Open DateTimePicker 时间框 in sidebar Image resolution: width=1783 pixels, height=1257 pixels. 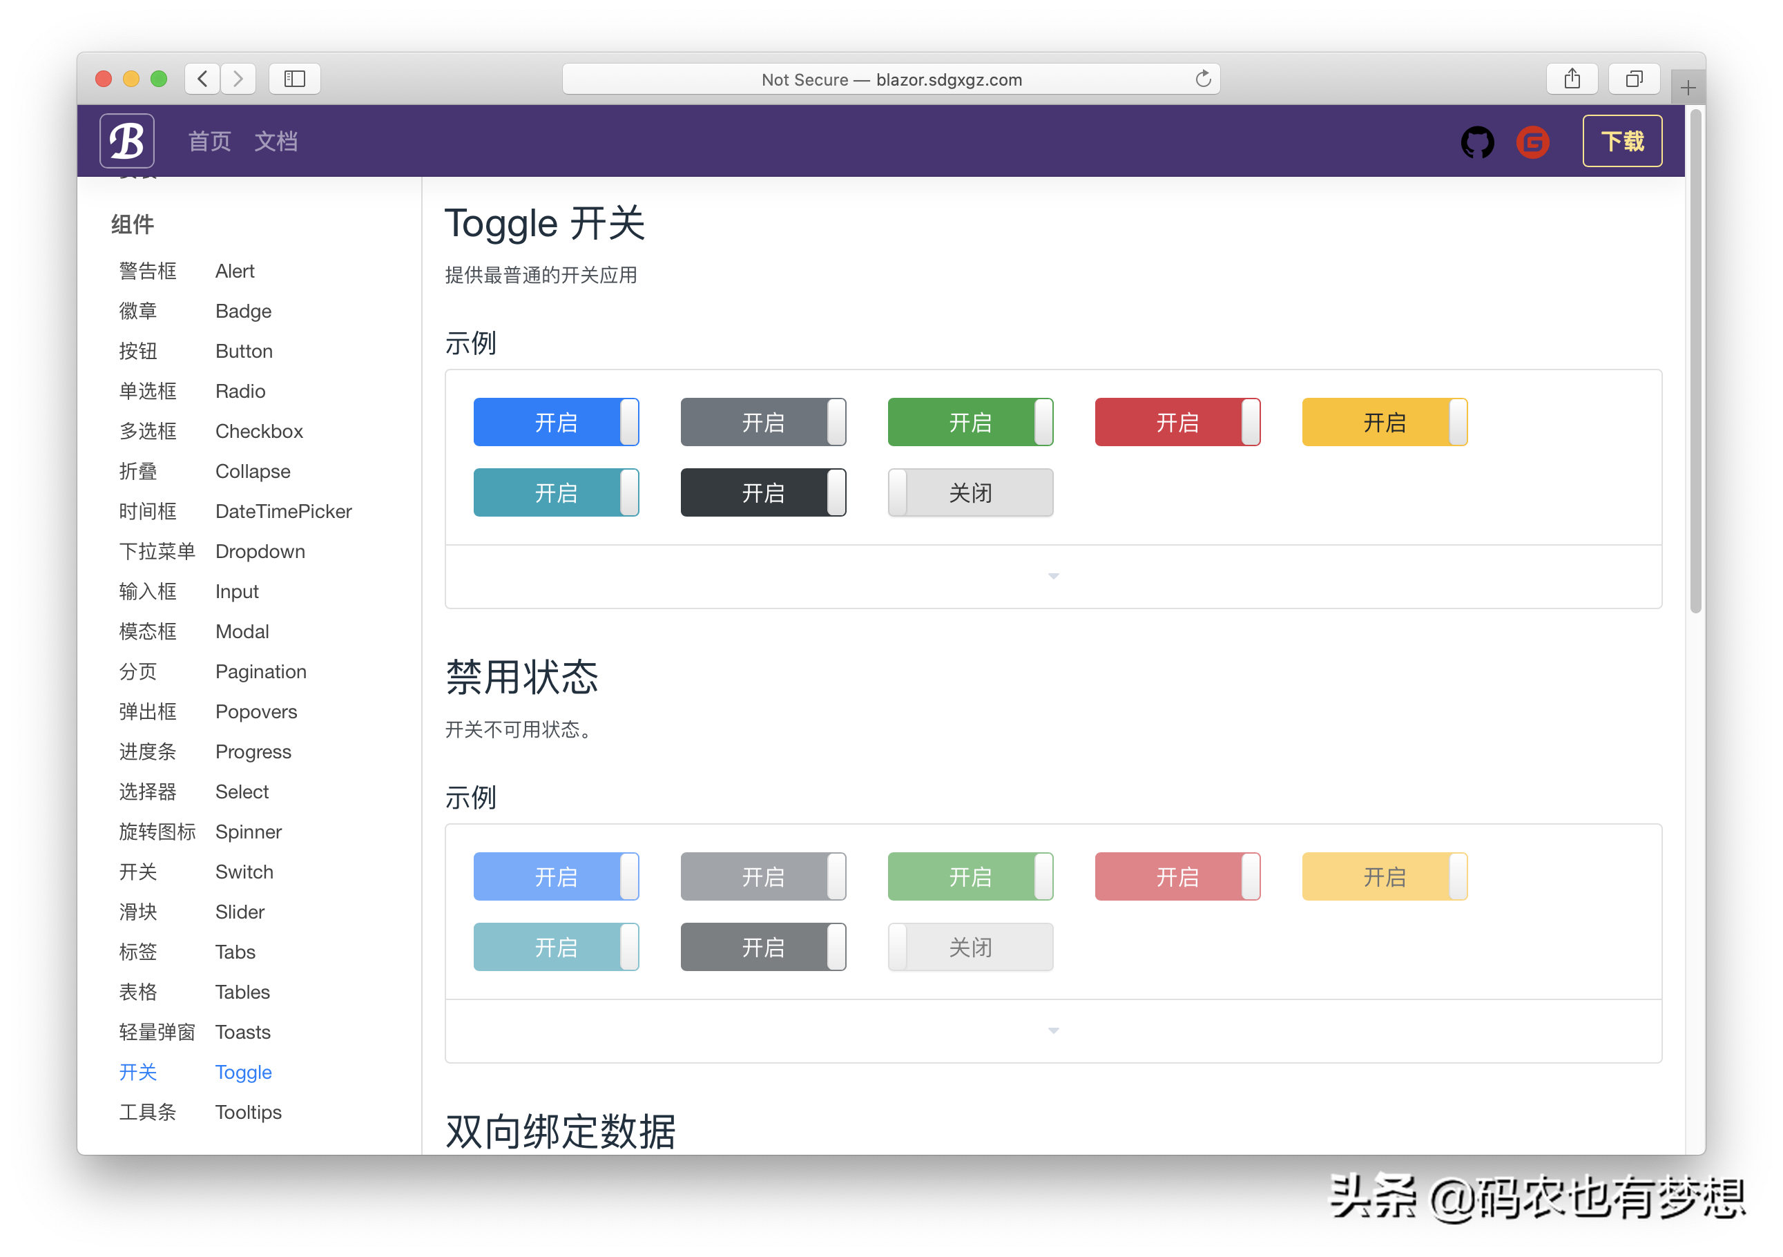[x=235, y=511]
